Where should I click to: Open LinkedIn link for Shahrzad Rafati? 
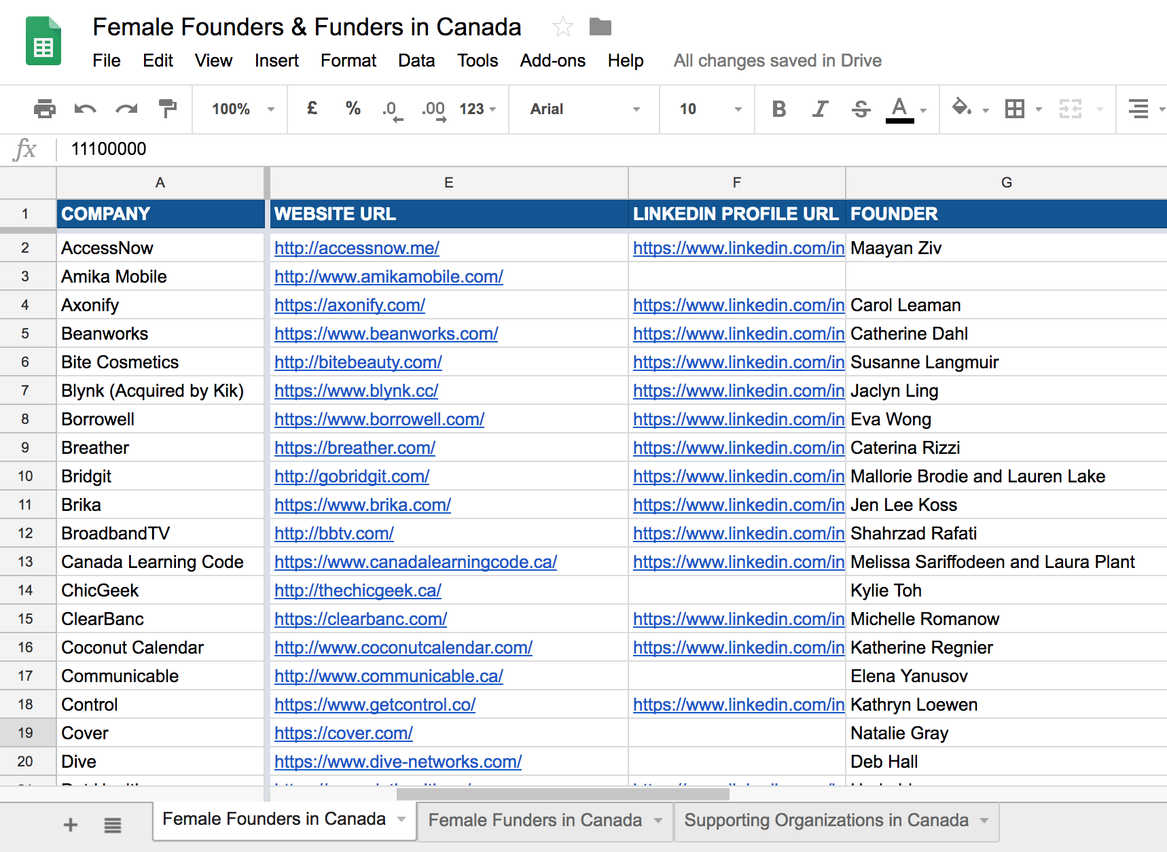pos(739,533)
